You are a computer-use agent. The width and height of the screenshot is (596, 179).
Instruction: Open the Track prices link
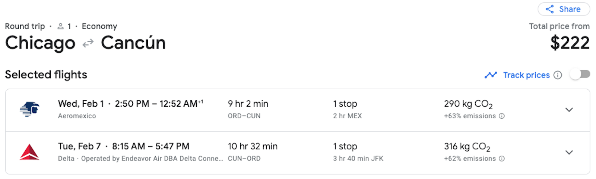526,75
